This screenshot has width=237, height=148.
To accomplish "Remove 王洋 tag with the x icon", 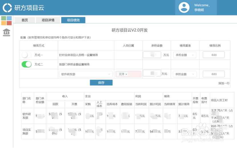I will point(126,74).
